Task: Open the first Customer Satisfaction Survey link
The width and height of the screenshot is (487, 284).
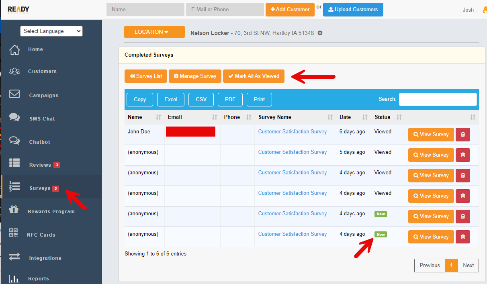Action: point(292,132)
